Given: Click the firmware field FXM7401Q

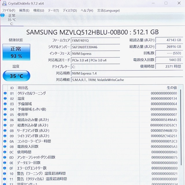Looking at the screenshot, I should coord(95,40).
